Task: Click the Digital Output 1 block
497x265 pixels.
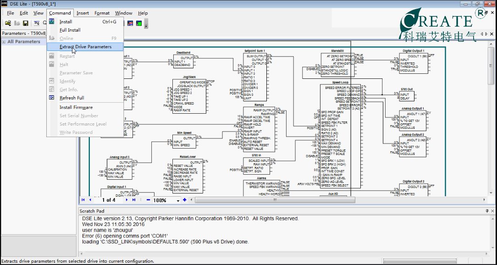Action: pyautogui.click(x=413, y=63)
